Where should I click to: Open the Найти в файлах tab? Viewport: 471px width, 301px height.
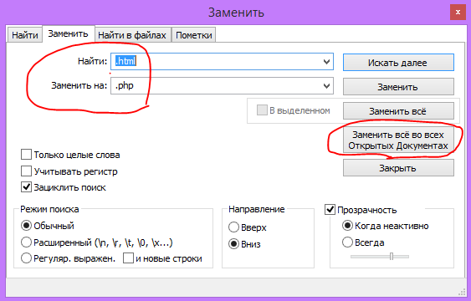click(132, 35)
